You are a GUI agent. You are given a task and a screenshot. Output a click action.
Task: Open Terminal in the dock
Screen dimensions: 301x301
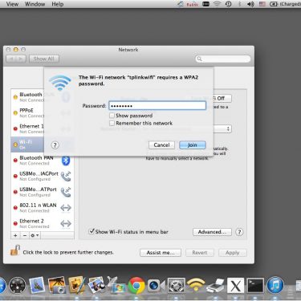pyautogui.click(x=255, y=286)
